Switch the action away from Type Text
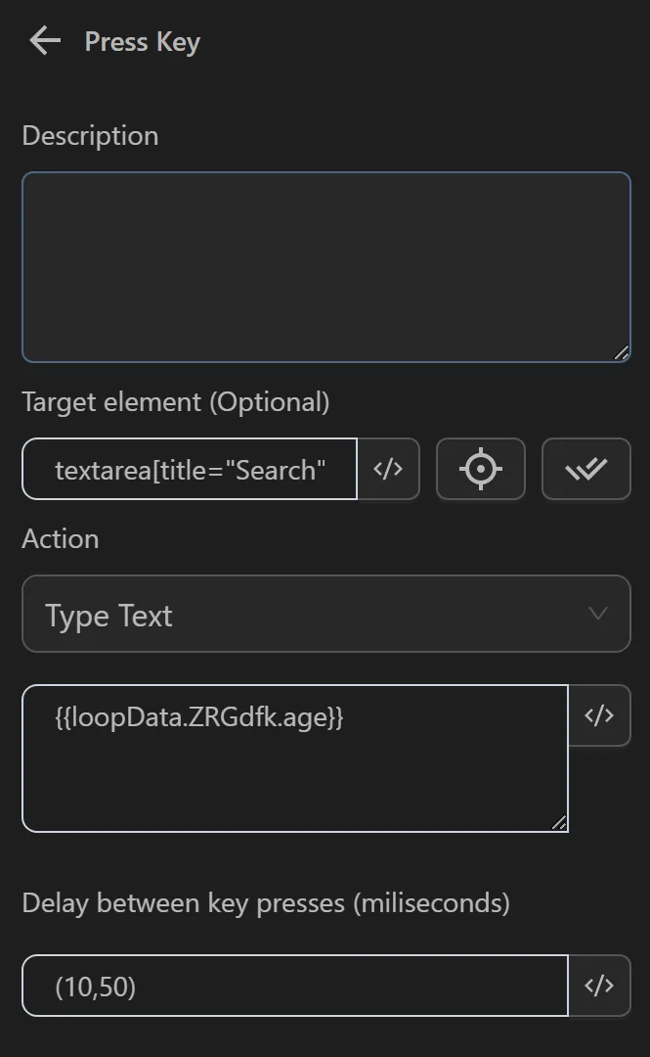 tap(325, 614)
